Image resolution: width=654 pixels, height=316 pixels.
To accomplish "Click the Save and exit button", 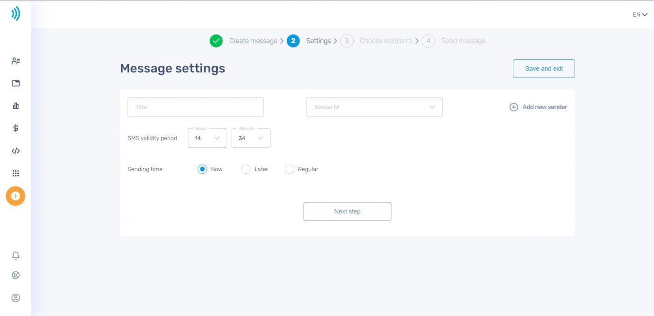I will pos(544,69).
